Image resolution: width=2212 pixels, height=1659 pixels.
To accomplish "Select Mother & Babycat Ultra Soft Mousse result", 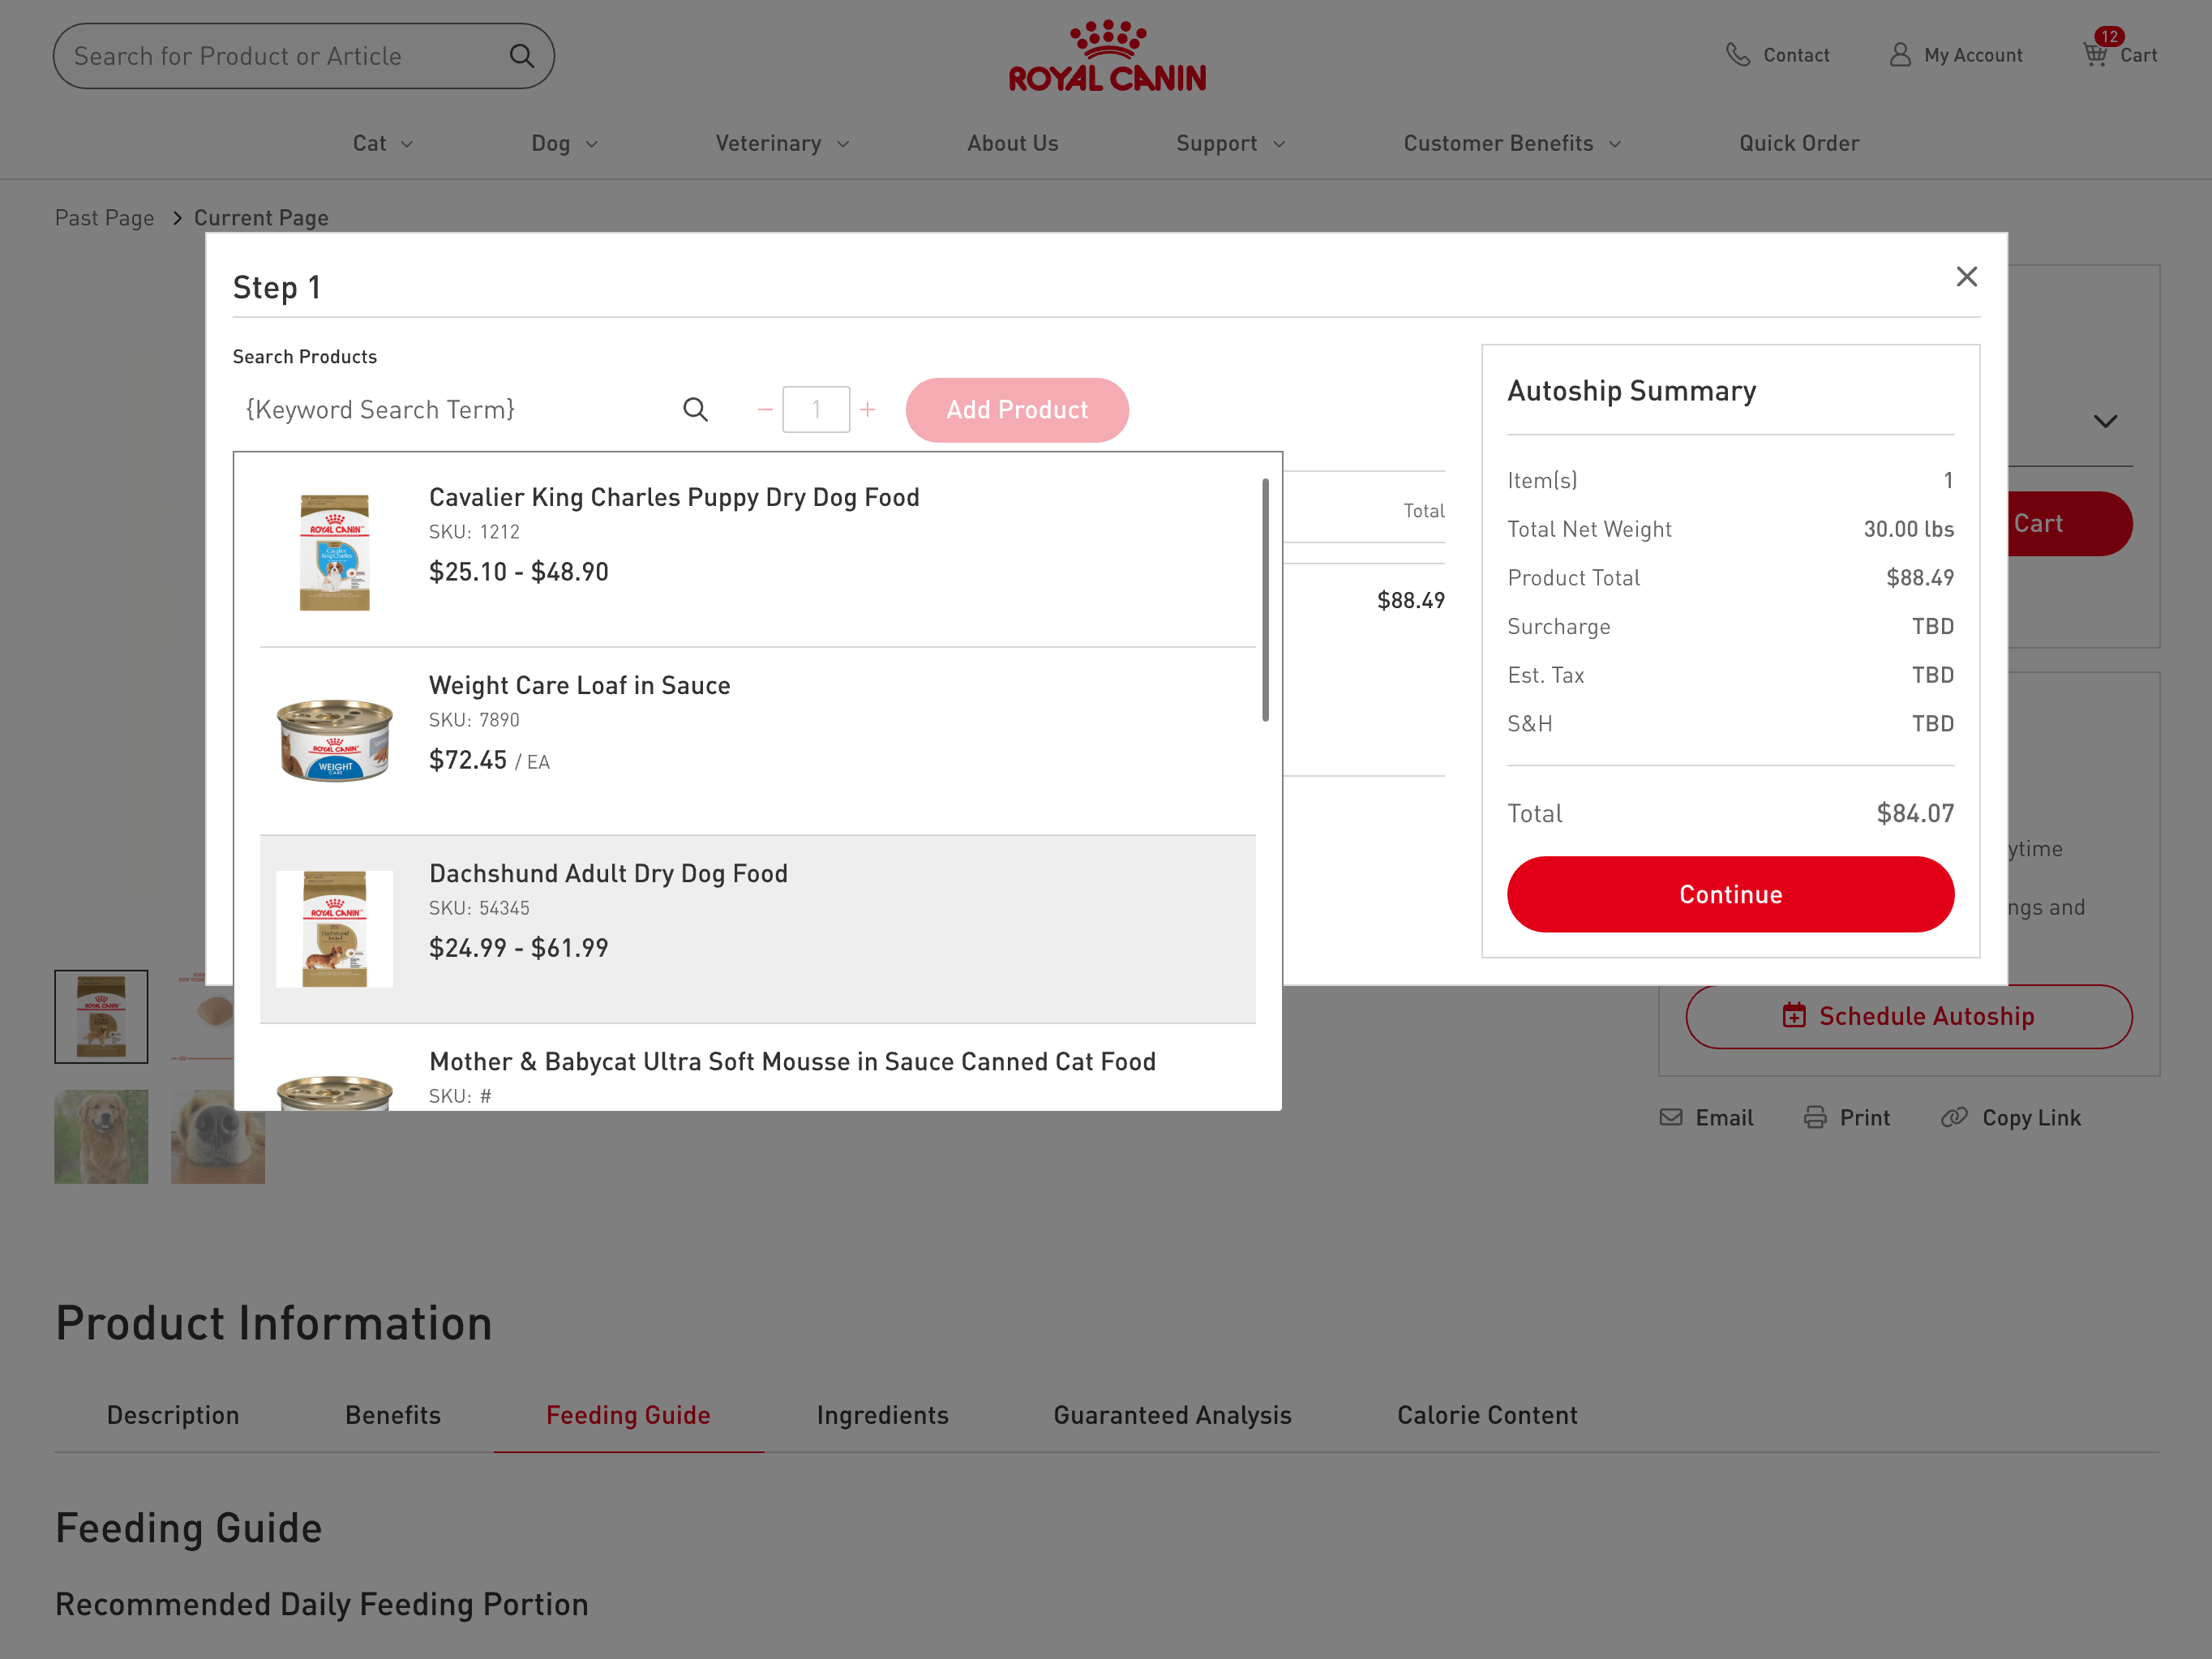I will pyautogui.click(x=757, y=1068).
